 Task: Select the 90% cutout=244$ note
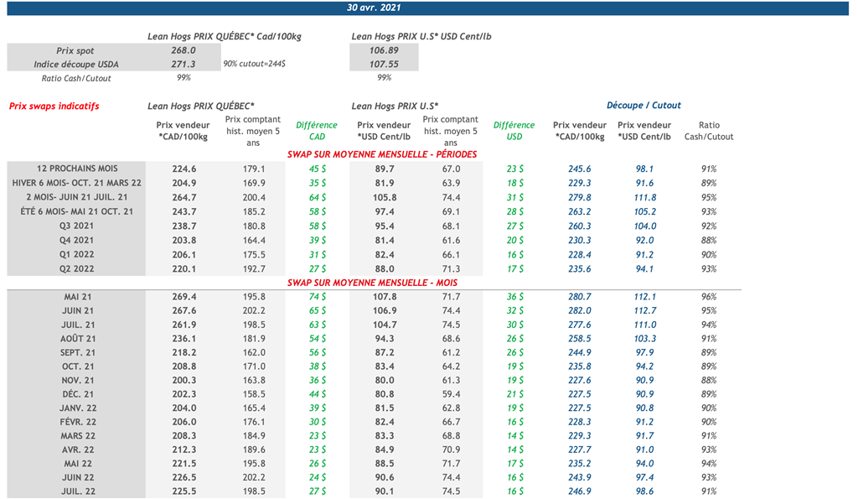pyautogui.click(x=255, y=65)
